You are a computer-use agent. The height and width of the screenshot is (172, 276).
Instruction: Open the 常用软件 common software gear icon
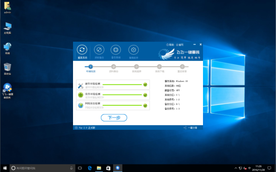[x=133, y=50]
